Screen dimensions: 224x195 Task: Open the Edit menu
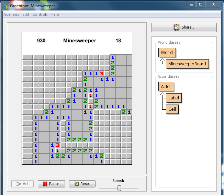coord(26,14)
